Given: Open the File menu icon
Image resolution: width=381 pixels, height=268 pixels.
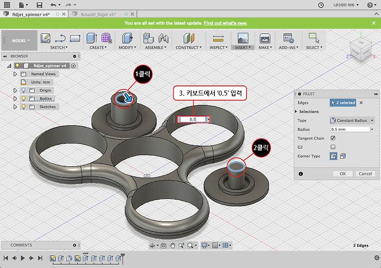Looking at the screenshot, I should 23,5.
